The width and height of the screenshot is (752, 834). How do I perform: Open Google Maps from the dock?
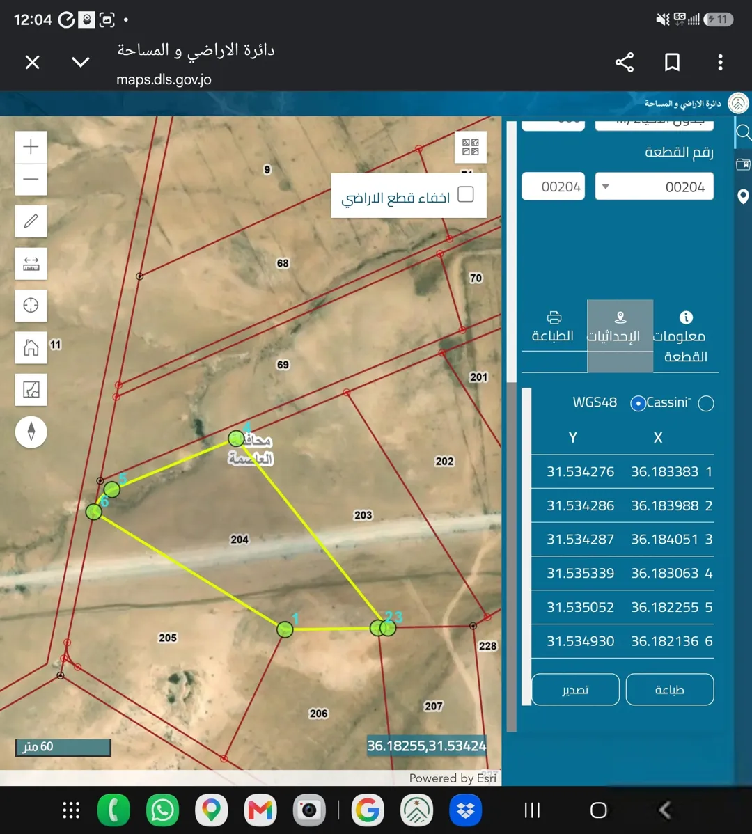211,810
